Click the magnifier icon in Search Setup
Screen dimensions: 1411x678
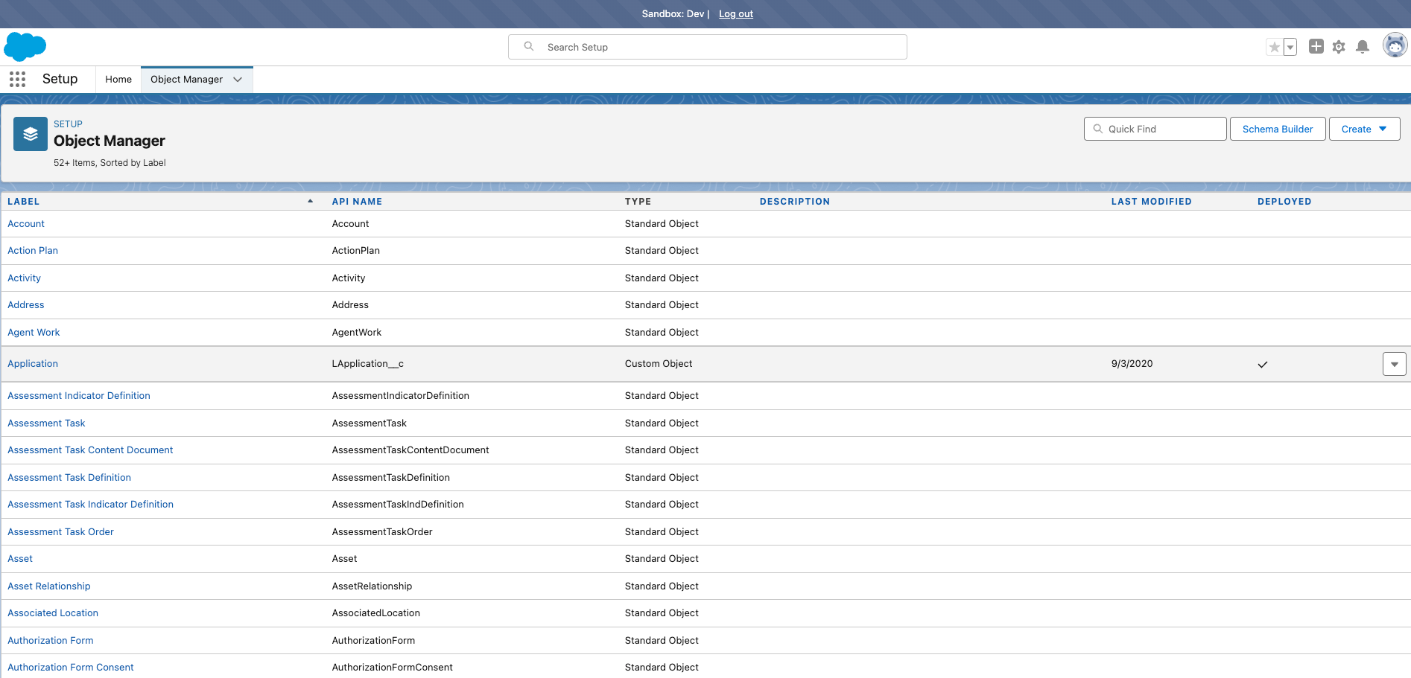(x=529, y=46)
